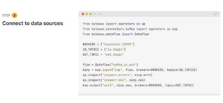The height and width of the screenshot is (103, 223).
Task: Click the flow = Dataflow("kafka_in_out") line
Action: (110, 65)
